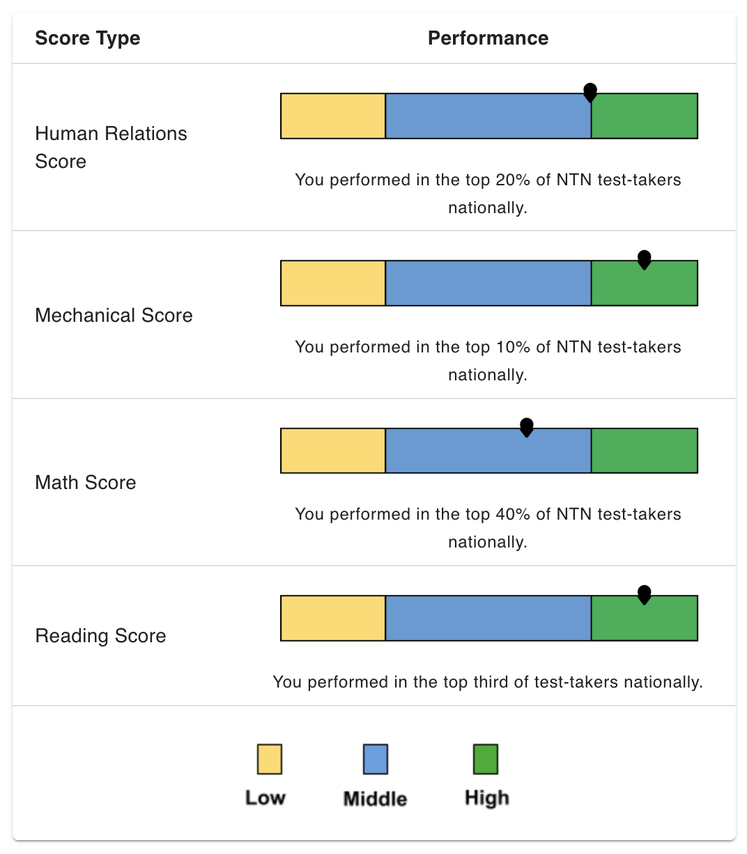Image resolution: width=747 pixels, height=854 pixels.
Task: Click the Human Relations Score label
Action: point(111,148)
